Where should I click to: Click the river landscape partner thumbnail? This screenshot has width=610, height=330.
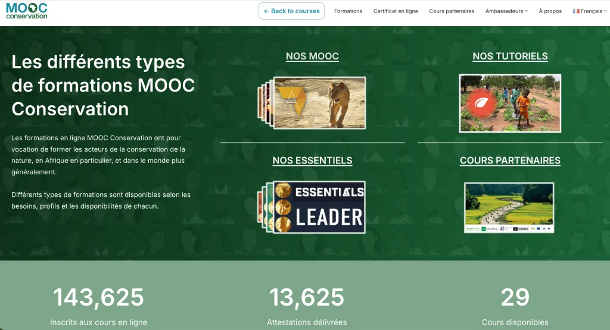[x=509, y=208]
